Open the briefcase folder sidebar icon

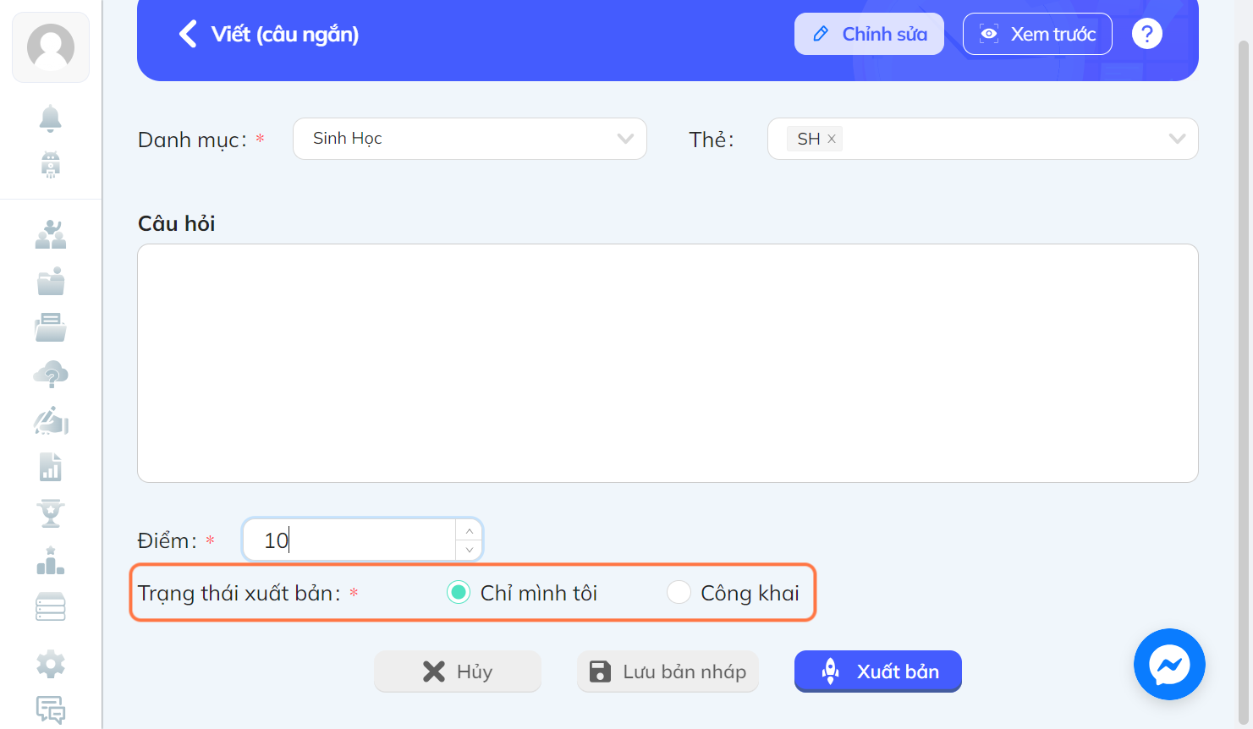tap(51, 281)
